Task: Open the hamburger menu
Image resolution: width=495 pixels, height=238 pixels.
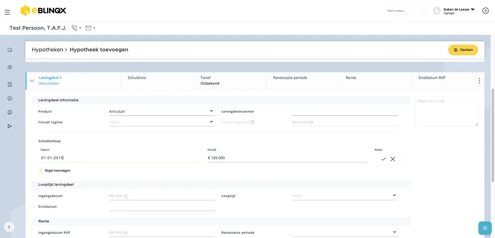Action: click(7, 12)
